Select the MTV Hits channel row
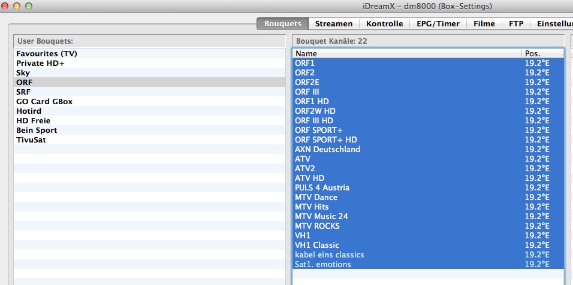The width and height of the screenshot is (573, 285). click(429, 207)
